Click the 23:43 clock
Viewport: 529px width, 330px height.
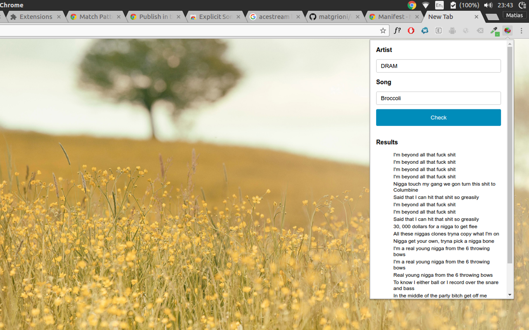point(505,5)
